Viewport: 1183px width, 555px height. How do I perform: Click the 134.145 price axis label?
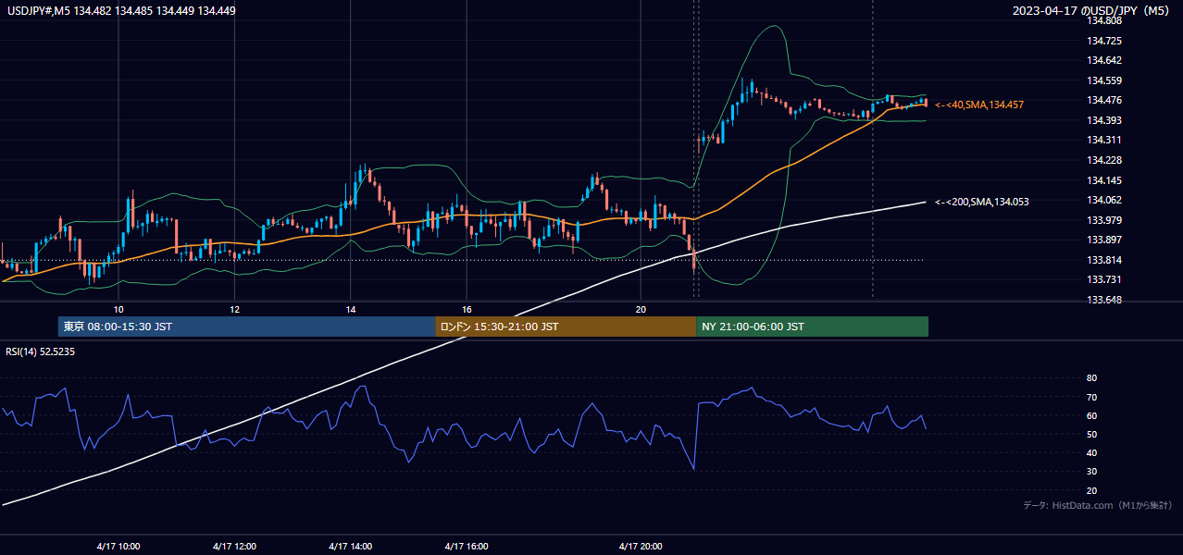[x=1104, y=180]
